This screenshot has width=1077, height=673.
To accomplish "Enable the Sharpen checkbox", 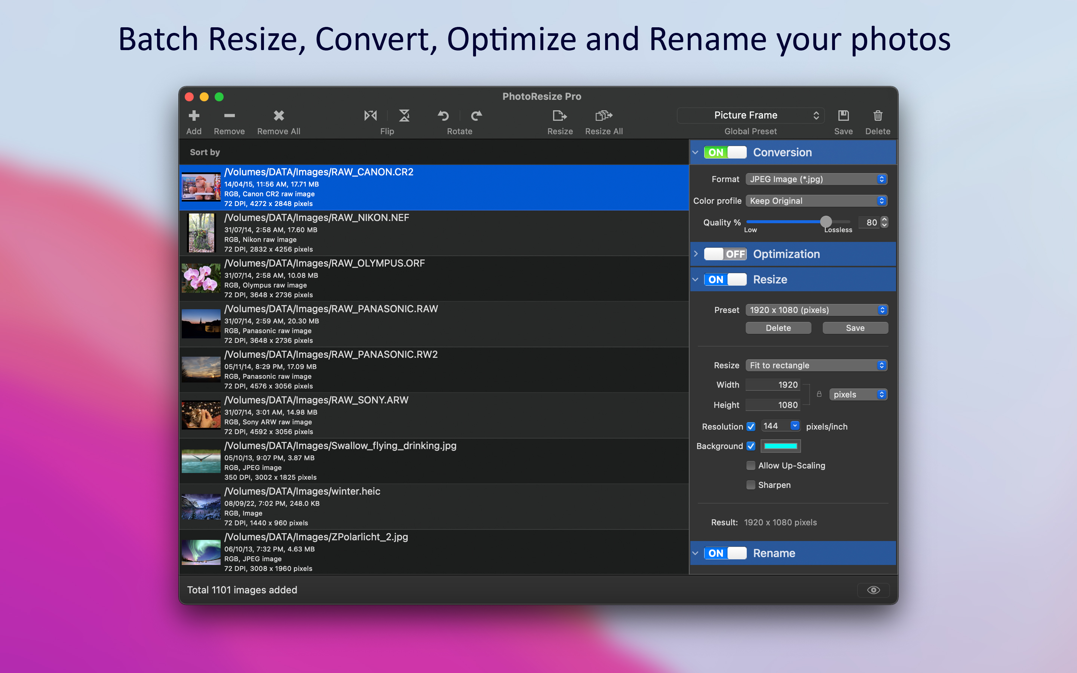I will point(751,485).
